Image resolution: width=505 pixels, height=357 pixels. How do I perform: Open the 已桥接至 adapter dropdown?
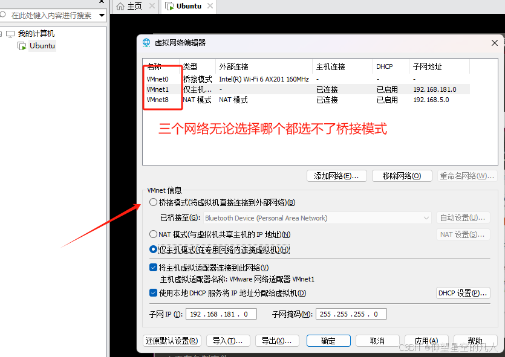[x=318, y=217]
